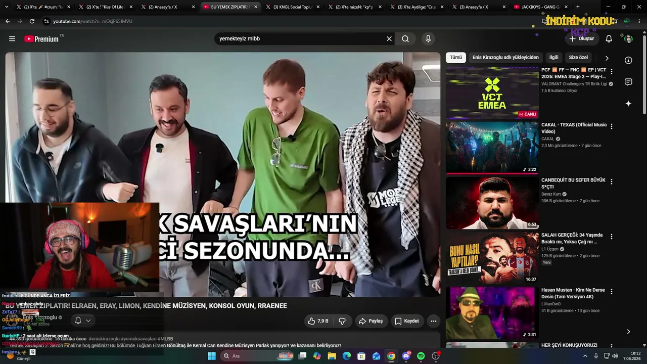Image resolution: width=647 pixels, height=364 pixels.
Task: Click the video player to pause
Action: pos(223,174)
